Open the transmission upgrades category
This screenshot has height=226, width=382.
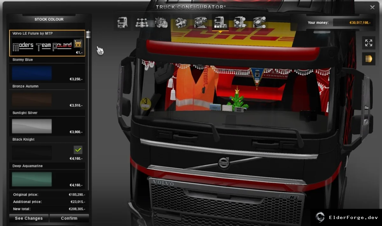181,23
